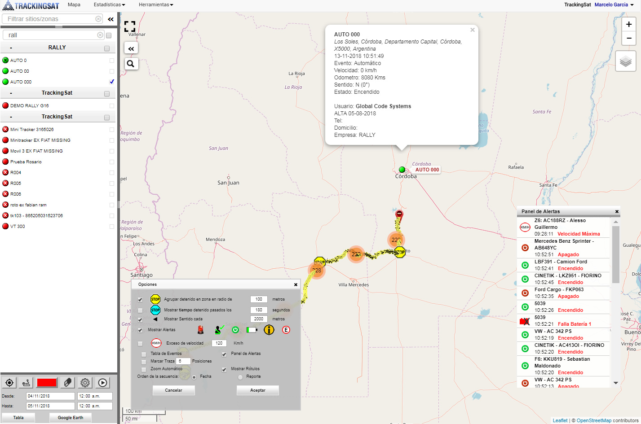Select 'Fecha' sequence order radio
Screen dimensions: 641x424
pos(194,377)
